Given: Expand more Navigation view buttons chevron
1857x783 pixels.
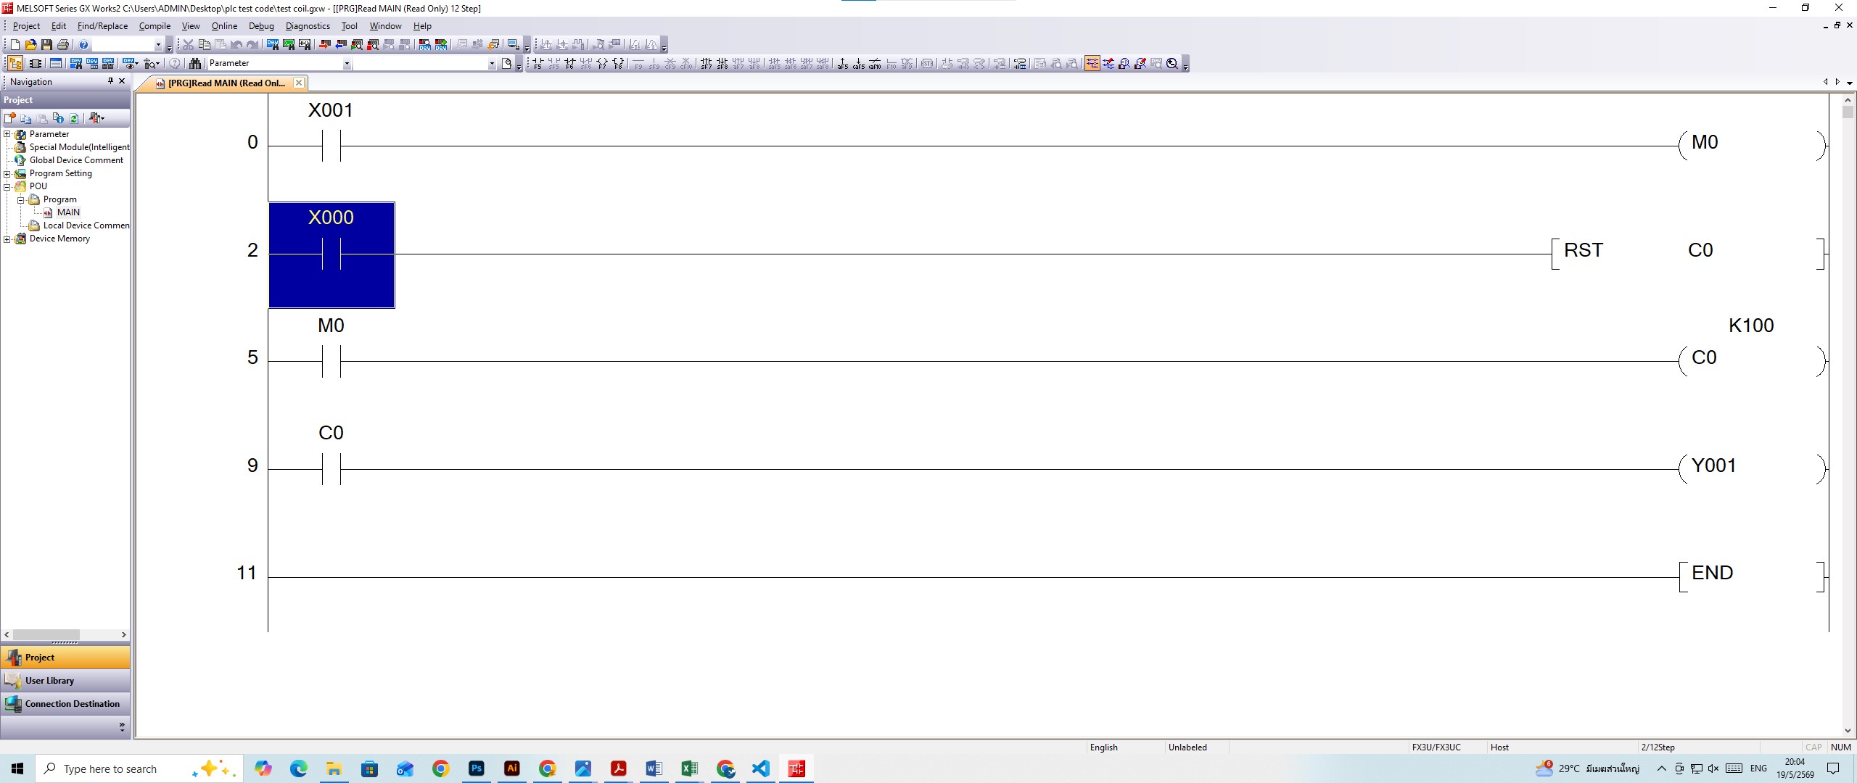Looking at the screenshot, I should click(x=122, y=726).
